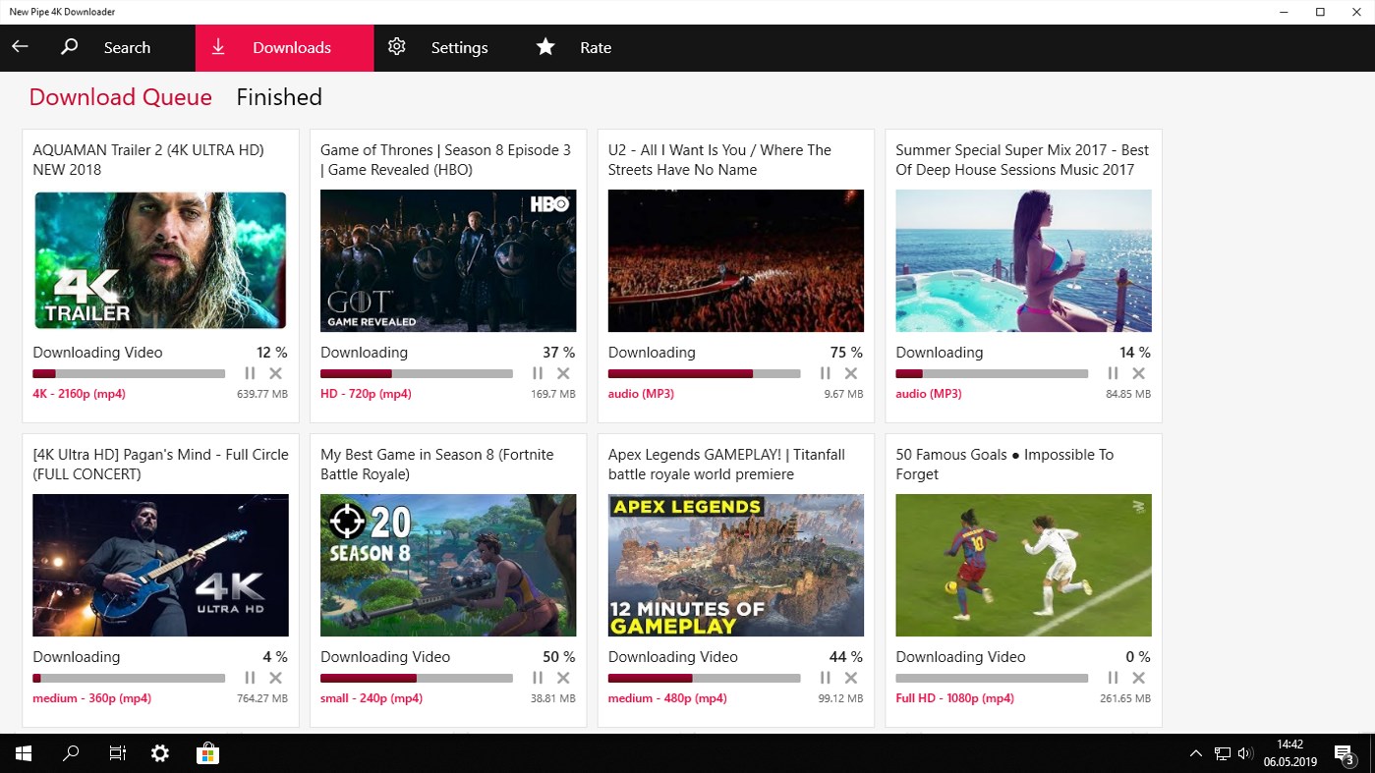1375x773 pixels.
Task: Pause the AQUAMAN Trailer 2 download
Action: (x=250, y=373)
